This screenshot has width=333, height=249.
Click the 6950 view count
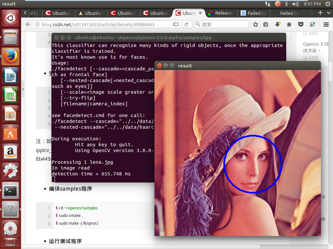pos(313,34)
